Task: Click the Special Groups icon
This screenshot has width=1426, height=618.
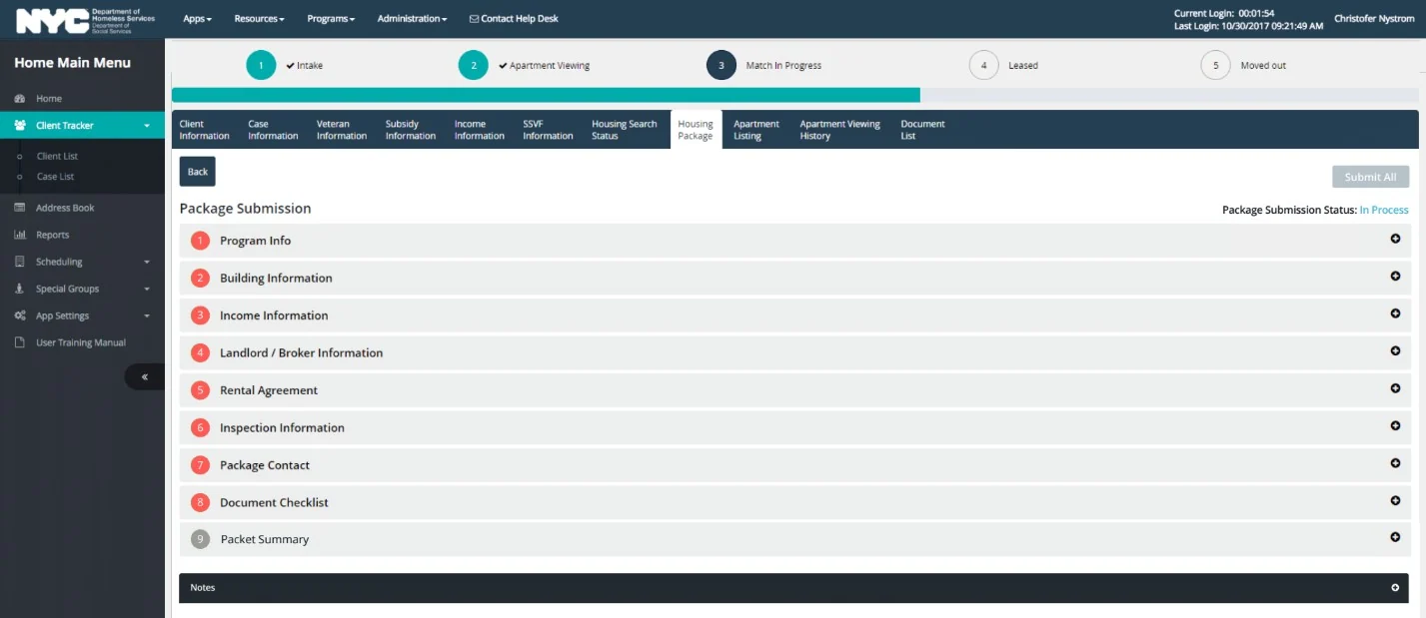Action: 20,289
